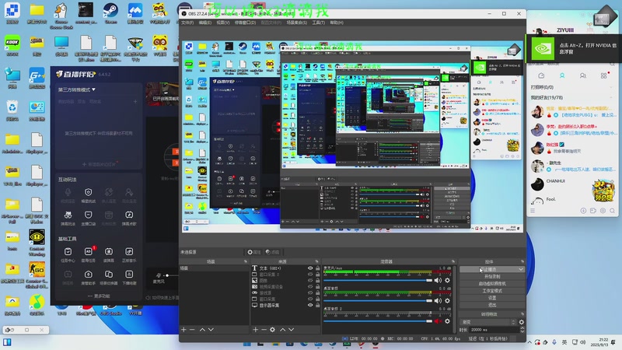The height and width of the screenshot is (350, 622).
Task: Open 视图(V) menu in OBS
Action: point(223,23)
